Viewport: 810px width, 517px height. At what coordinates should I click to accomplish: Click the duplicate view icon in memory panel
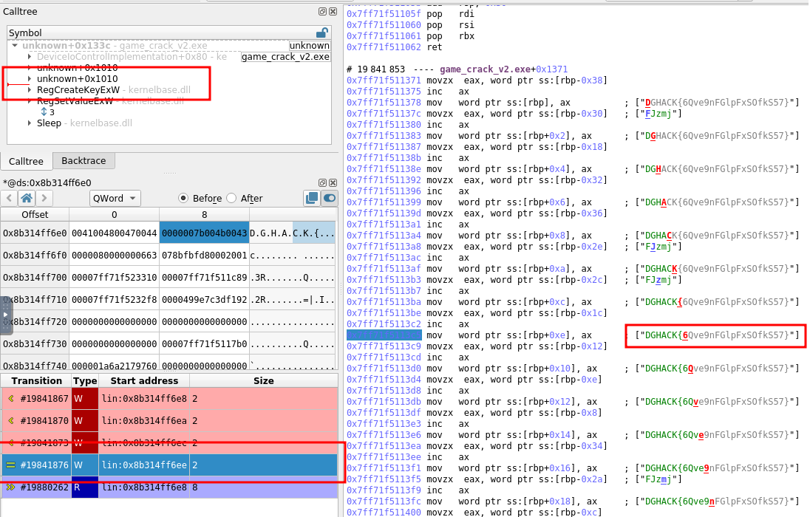tap(311, 198)
